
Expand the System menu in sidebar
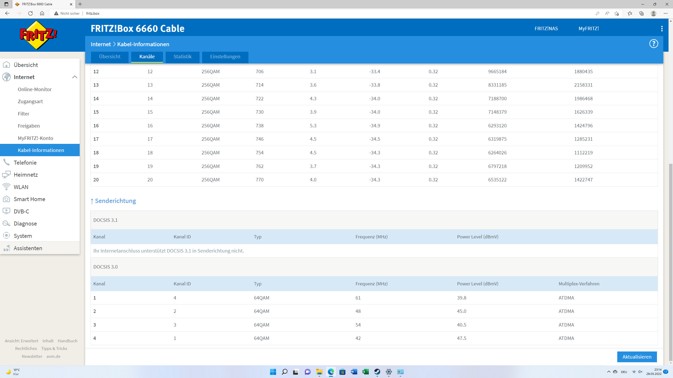pos(23,236)
